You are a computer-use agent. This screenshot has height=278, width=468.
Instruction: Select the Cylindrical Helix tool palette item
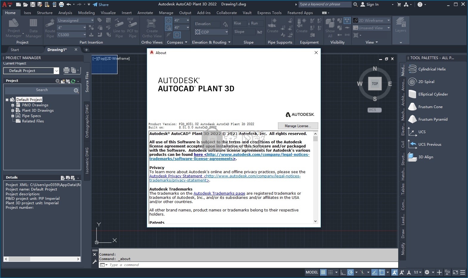[x=427, y=69]
